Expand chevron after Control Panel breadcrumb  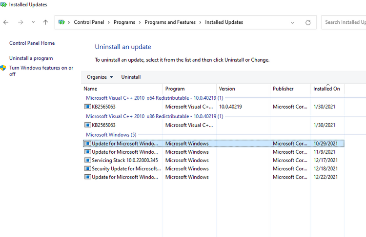[x=109, y=22]
